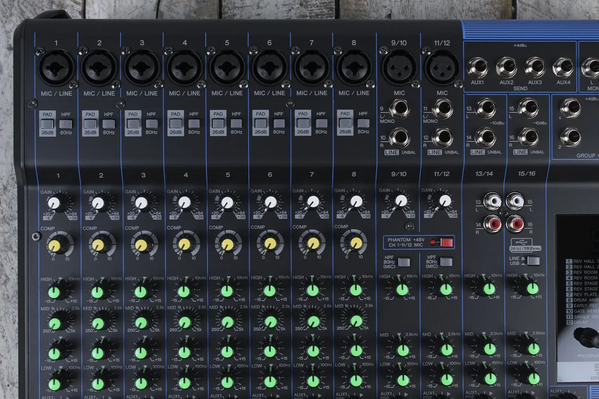
Task: Click the channel 16 R red RCA jack
Action: (x=516, y=224)
